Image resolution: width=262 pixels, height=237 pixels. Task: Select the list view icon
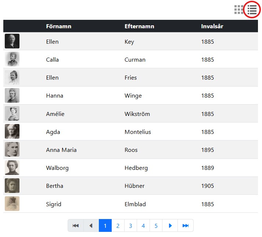[252, 10]
